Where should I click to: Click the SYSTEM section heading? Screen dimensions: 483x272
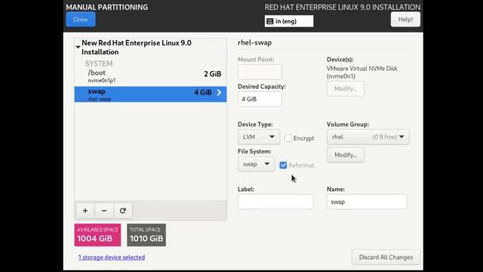tap(99, 63)
